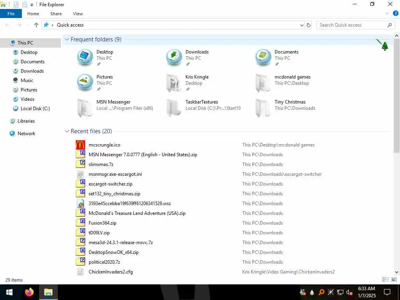
Task: Collapse the Frequent folders group
Action: (x=67, y=39)
